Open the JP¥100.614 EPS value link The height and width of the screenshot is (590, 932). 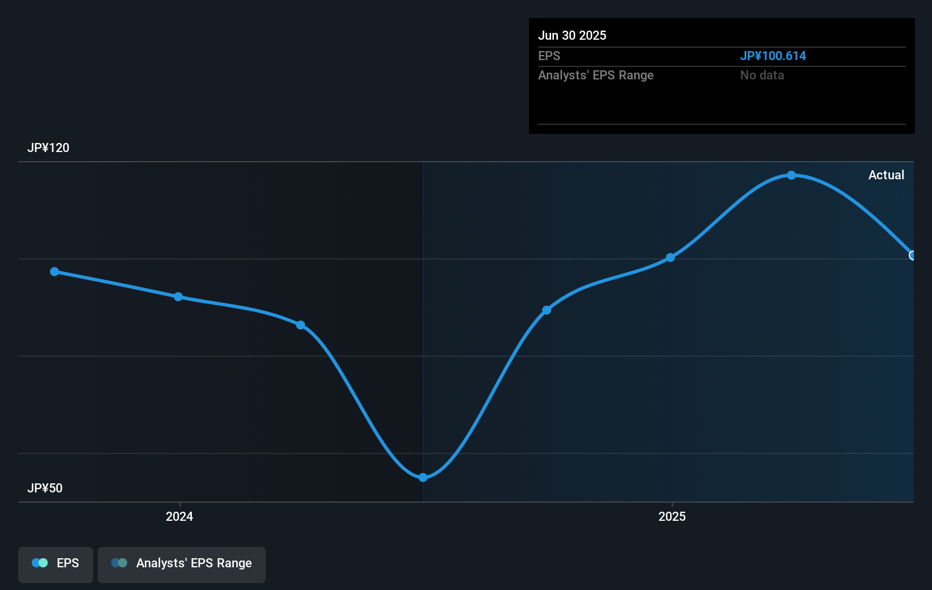(x=774, y=56)
